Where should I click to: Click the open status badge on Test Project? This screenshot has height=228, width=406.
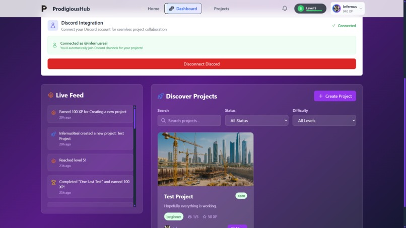pos(241,196)
